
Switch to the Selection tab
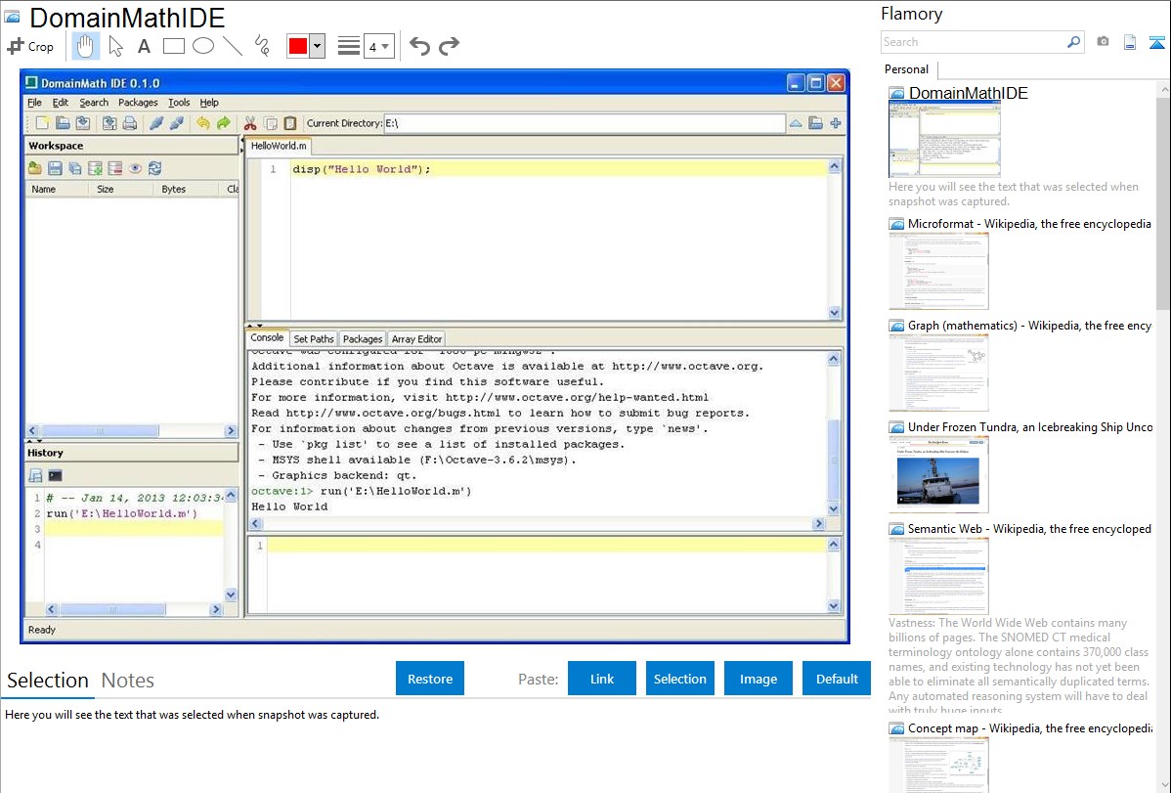point(48,681)
